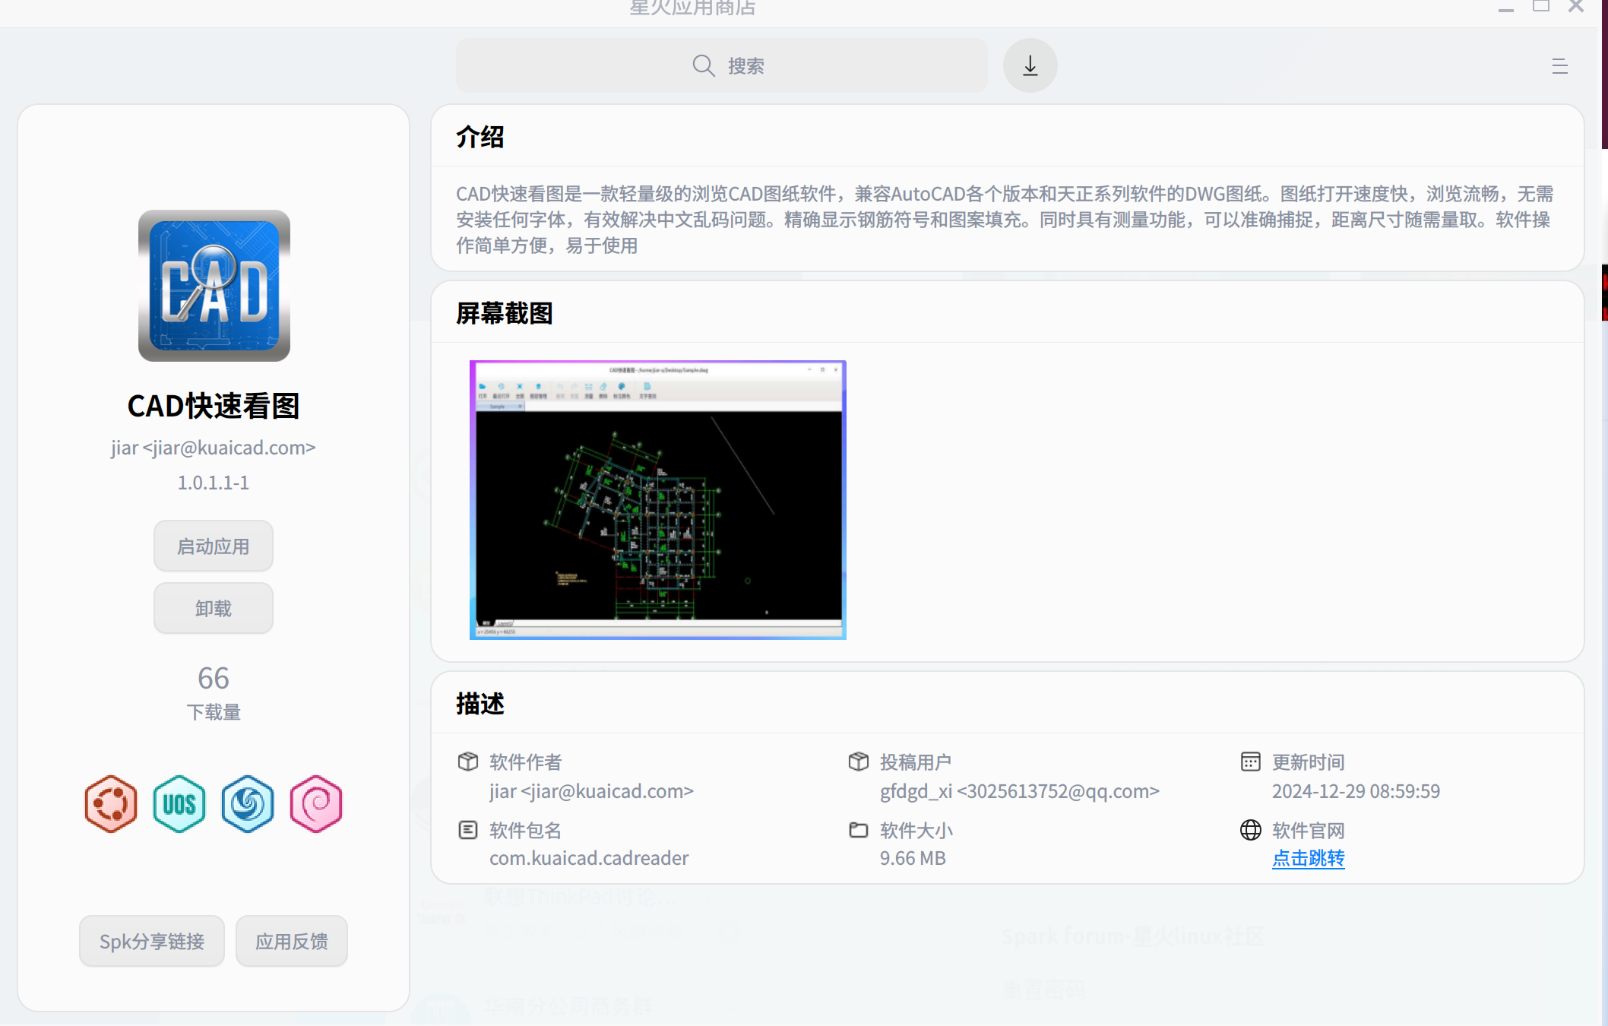The image size is (1608, 1026).
Task: Click the 描述 section heading
Action: [480, 704]
